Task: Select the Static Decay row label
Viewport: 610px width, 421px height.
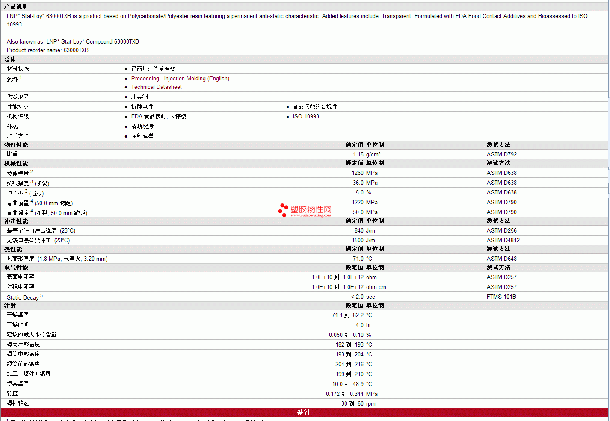Action: (25, 297)
